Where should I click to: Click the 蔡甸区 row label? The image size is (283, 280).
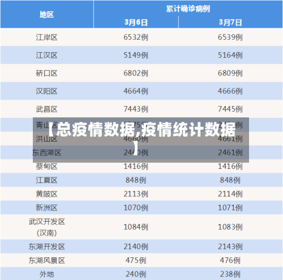click(46, 167)
